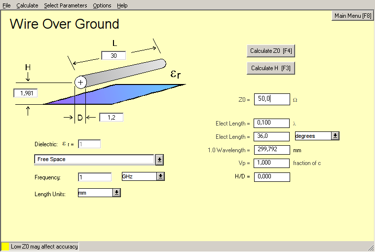Click the H/D field showing 0,000

coord(272,177)
